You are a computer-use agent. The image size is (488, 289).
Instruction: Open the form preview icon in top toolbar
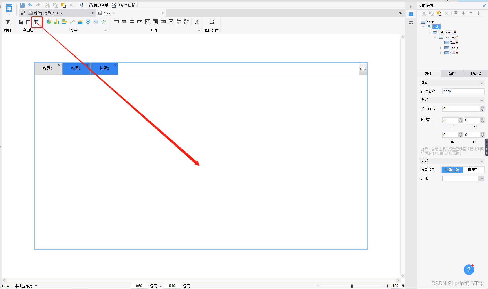tap(81, 5)
